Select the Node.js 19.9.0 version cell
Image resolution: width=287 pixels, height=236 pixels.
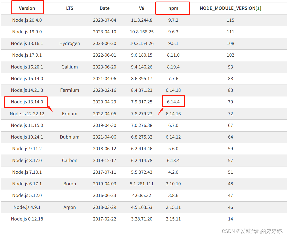coord(27,32)
